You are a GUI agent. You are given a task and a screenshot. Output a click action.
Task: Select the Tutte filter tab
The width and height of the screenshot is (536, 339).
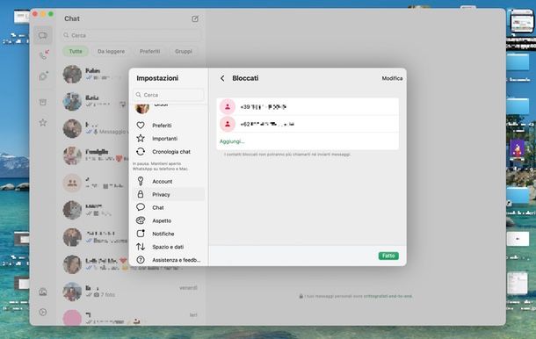(76, 51)
